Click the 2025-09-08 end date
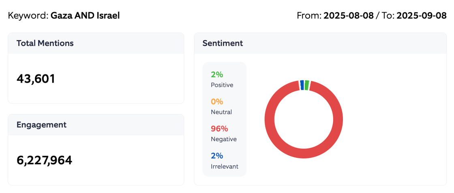454x193 pixels. (x=421, y=16)
